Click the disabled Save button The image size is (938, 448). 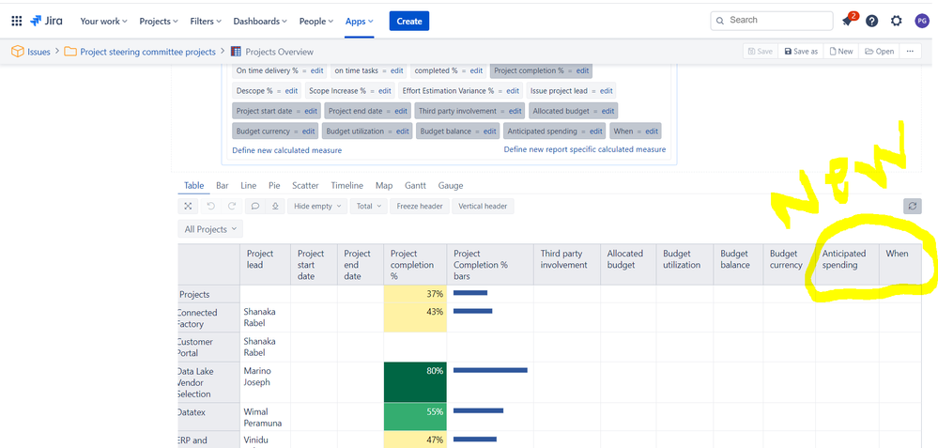pyautogui.click(x=761, y=52)
